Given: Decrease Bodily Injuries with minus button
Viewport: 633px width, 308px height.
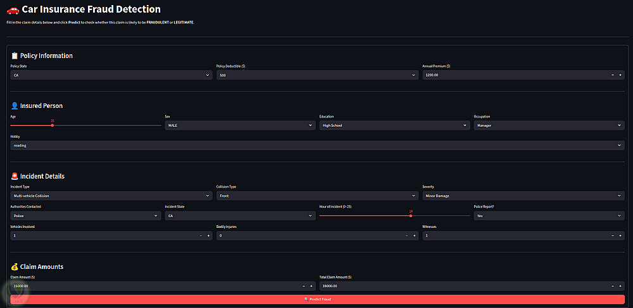Looking at the screenshot, I should coord(406,235).
